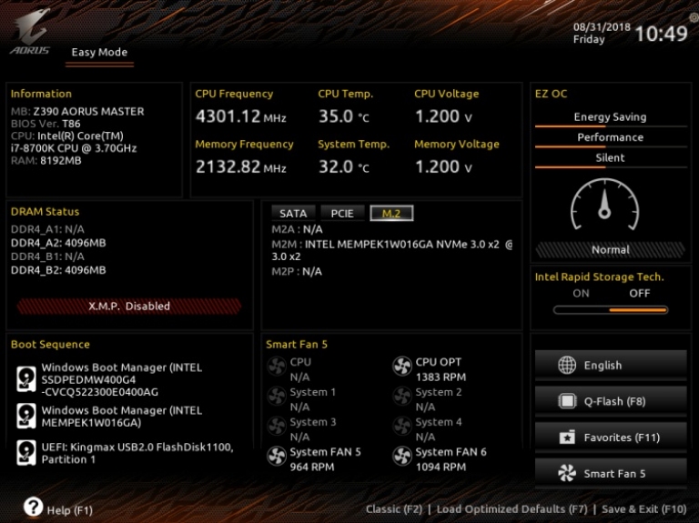
Task: Open the SATA storage tab
Action: (x=293, y=214)
